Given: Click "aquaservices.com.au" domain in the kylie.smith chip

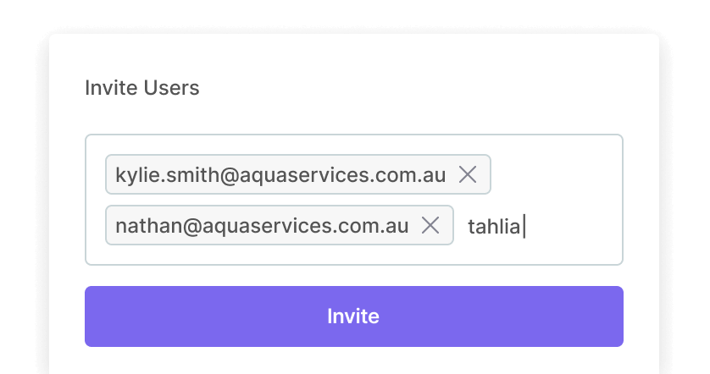Looking at the screenshot, I should point(342,175).
